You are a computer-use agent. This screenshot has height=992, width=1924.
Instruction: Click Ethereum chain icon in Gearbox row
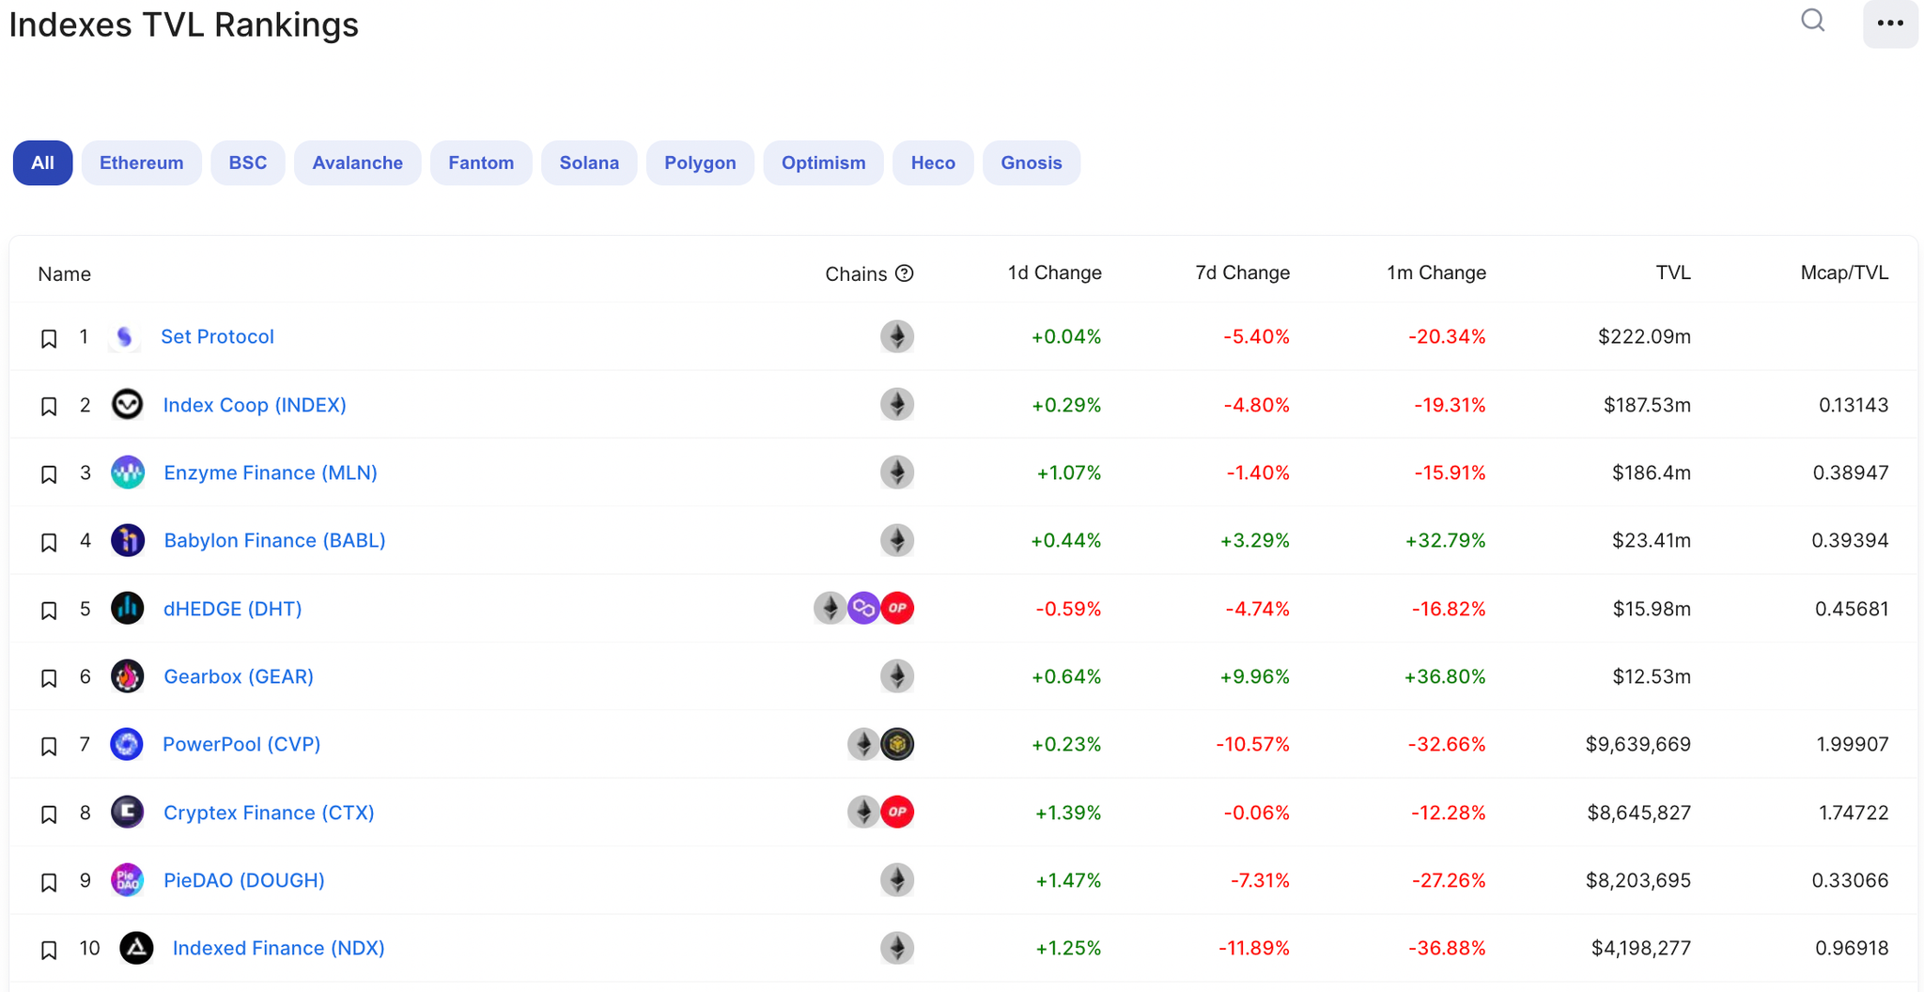click(x=897, y=676)
